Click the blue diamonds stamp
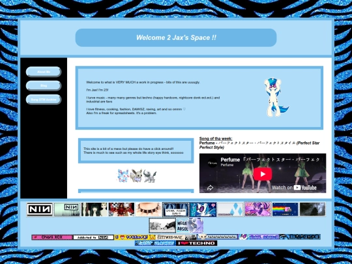 [x=230, y=209]
